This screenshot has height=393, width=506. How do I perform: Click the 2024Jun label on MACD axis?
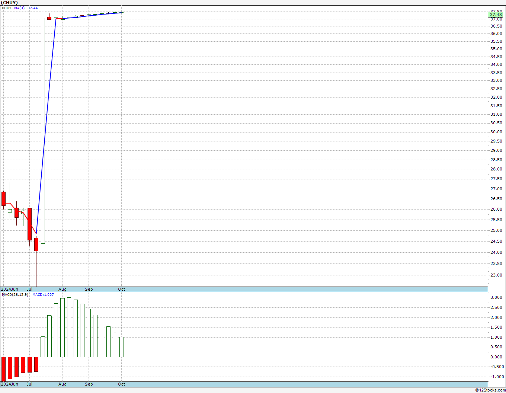(x=9, y=384)
